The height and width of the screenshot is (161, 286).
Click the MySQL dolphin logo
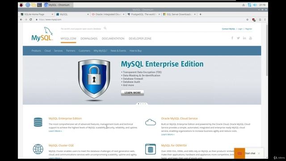tap(42, 34)
